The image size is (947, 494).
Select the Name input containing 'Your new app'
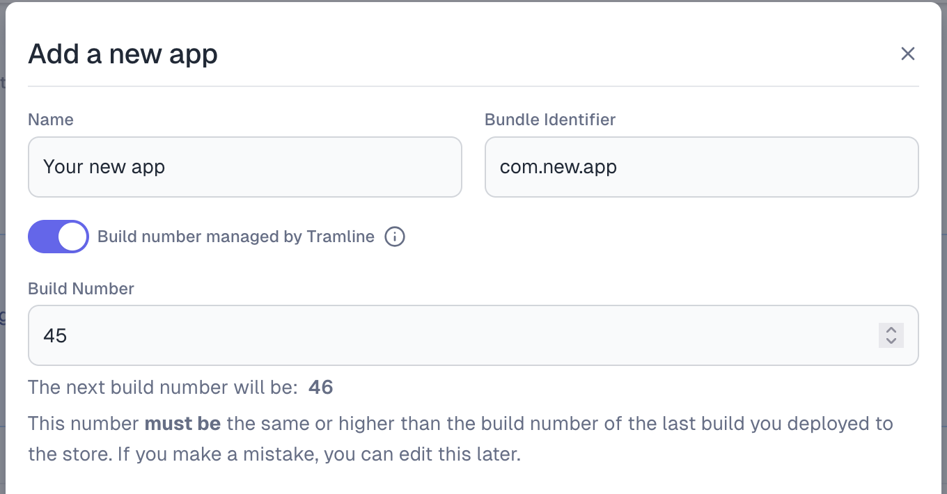tap(245, 167)
